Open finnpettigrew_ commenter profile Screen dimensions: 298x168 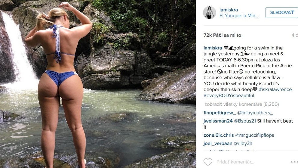pos(220,113)
